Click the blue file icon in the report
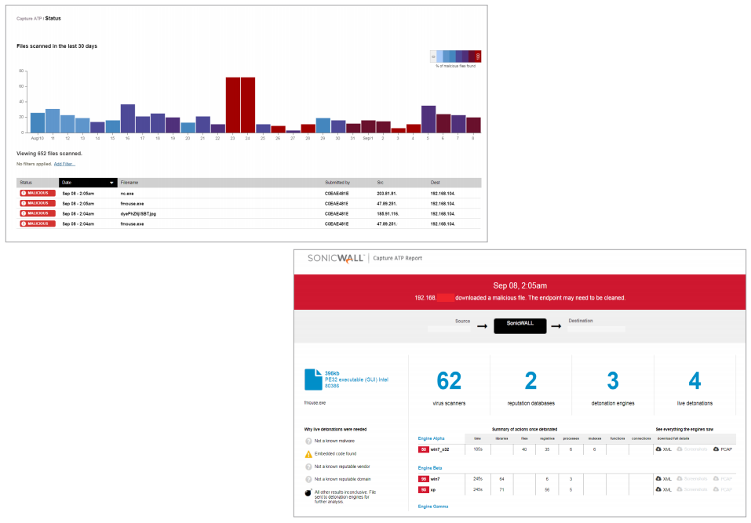751x523 pixels. (x=313, y=380)
